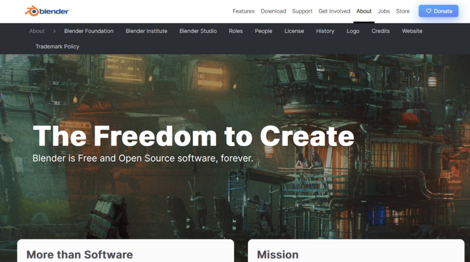The image size is (470, 262).
Task: Open the License tab
Action: coord(294,31)
